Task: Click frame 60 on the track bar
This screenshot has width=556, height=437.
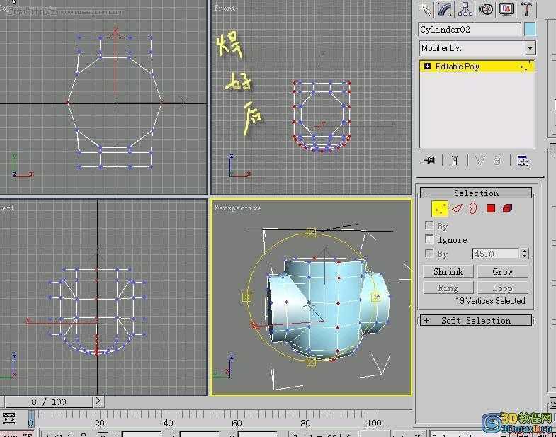Action: click(237, 423)
